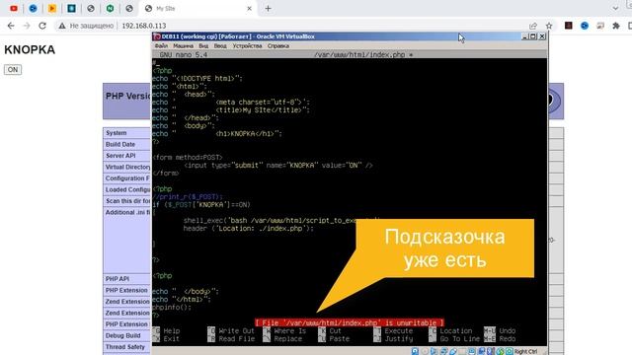
Task: Open the pinned green hexagon tab
Action: [110, 8]
